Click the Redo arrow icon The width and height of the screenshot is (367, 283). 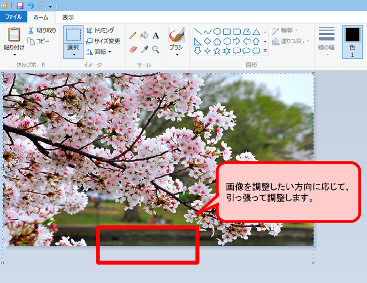[41, 6]
